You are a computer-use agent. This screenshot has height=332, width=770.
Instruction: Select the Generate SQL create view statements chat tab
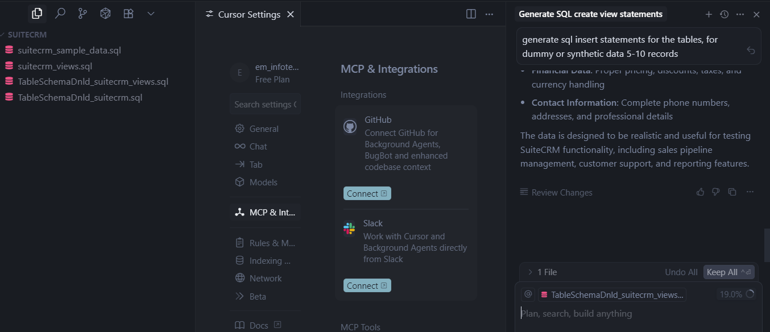pyautogui.click(x=590, y=14)
